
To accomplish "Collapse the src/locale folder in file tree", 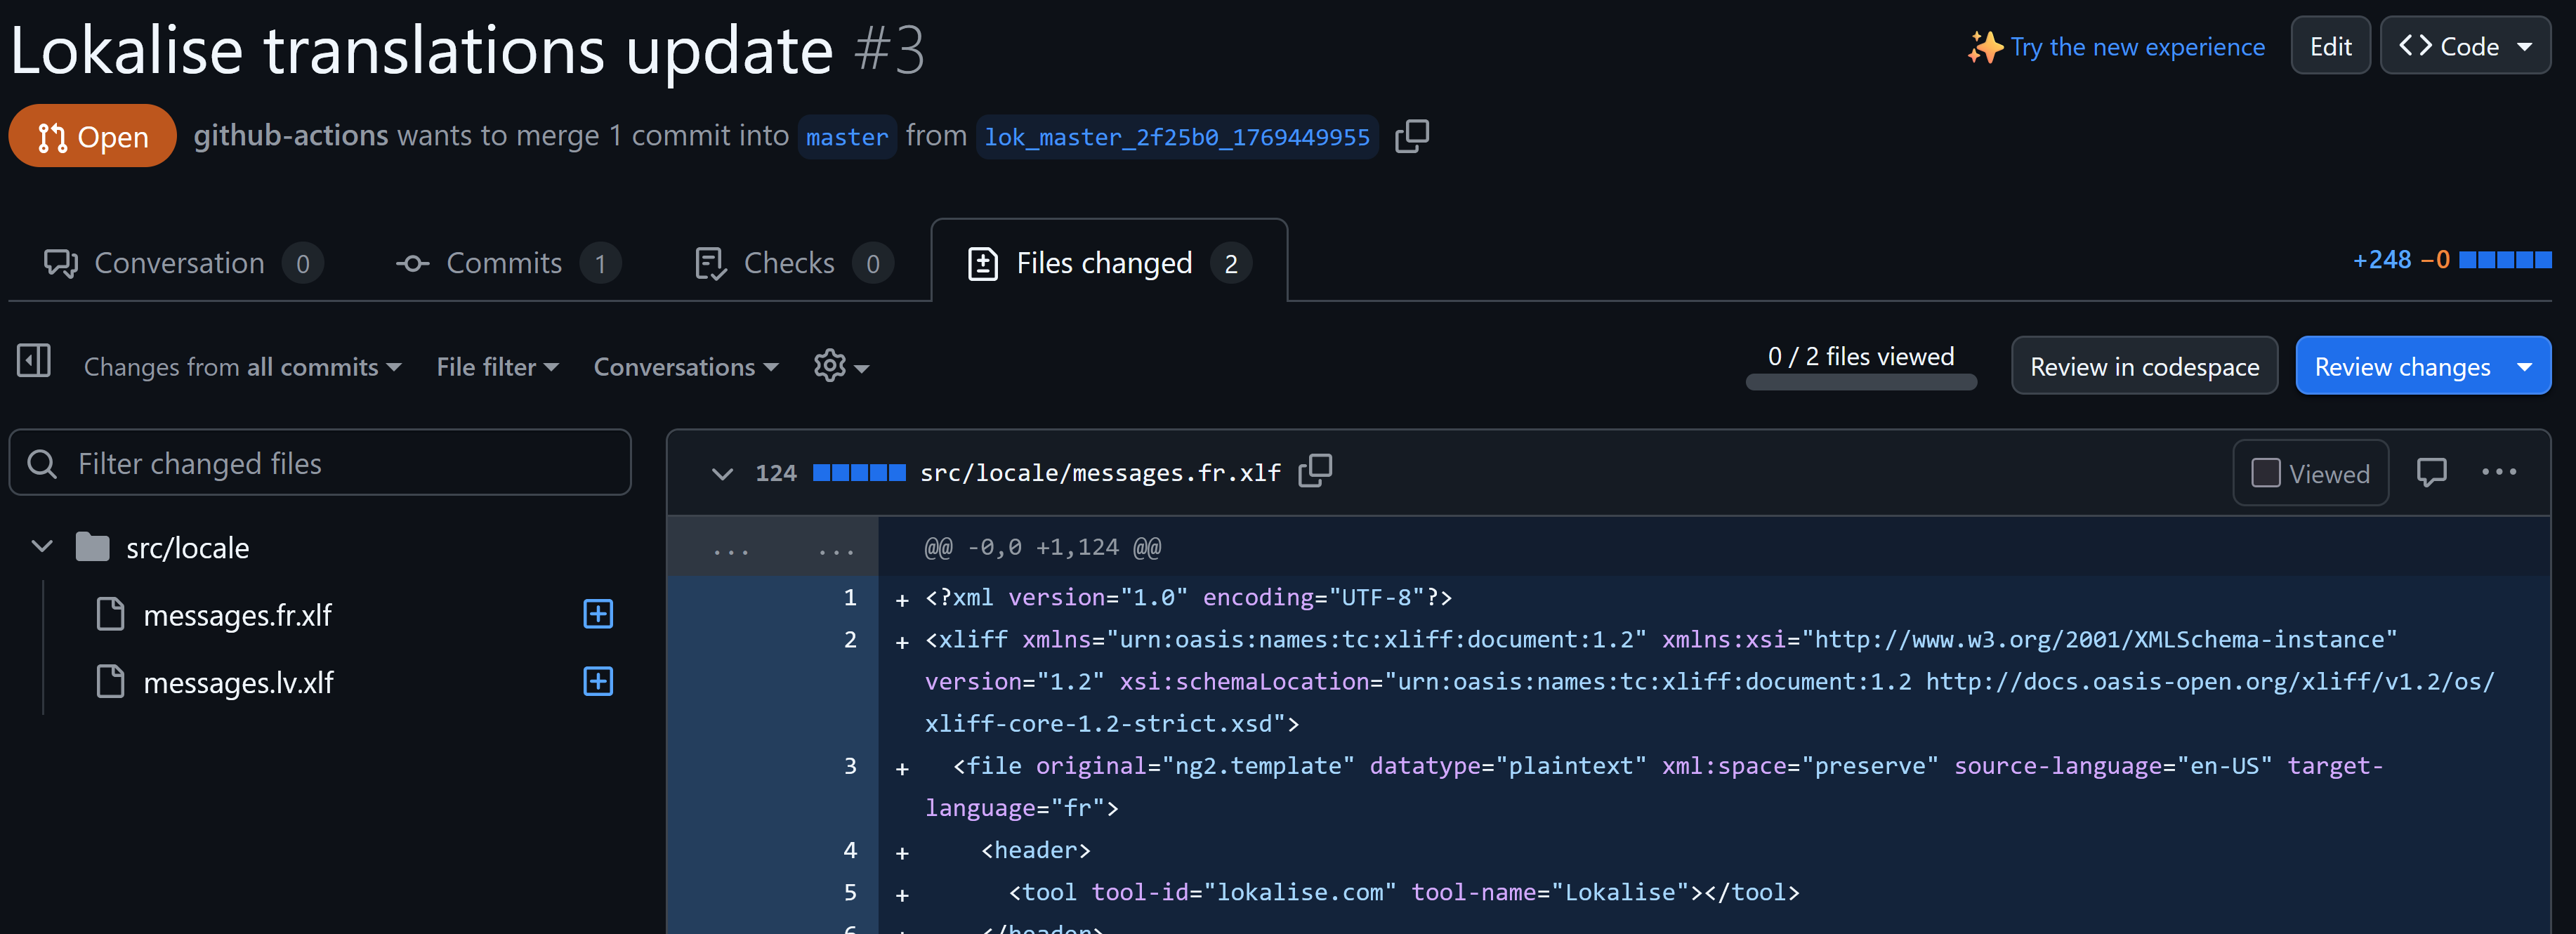I will pyautogui.click(x=42, y=546).
